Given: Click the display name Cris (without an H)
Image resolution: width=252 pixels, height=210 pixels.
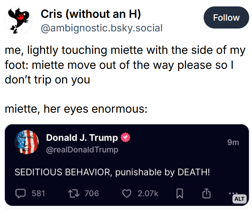Looking at the screenshot, I should (x=91, y=14).
